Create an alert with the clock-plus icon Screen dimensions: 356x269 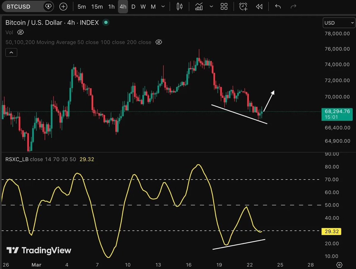pyautogui.click(x=243, y=7)
